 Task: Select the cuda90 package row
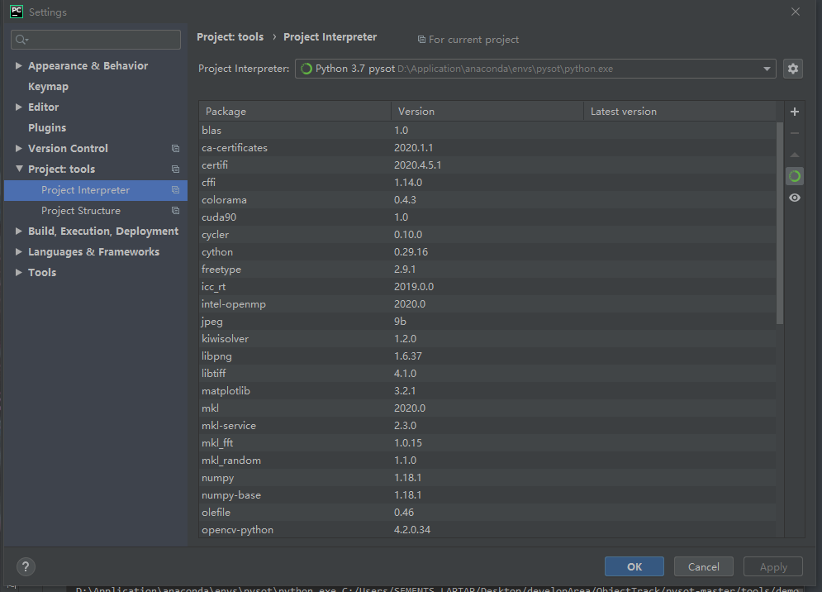[487, 217]
